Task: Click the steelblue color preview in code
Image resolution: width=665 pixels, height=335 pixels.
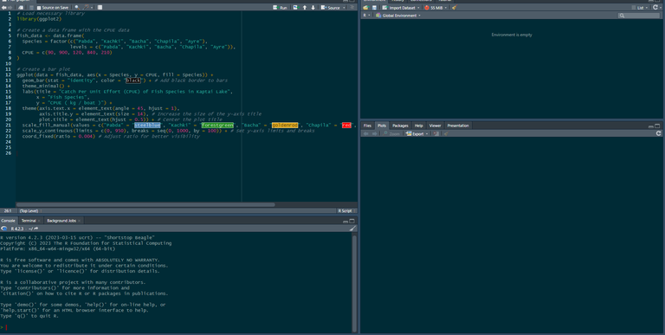Action: [x=147, y=126]
